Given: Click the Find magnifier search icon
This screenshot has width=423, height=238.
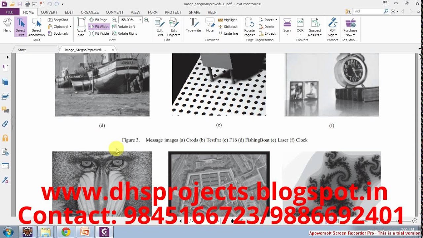Looking at the screenshot, I should click(x=386, y=11).
